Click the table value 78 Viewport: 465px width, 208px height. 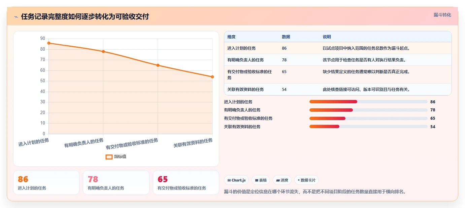[x=284, y=60]
